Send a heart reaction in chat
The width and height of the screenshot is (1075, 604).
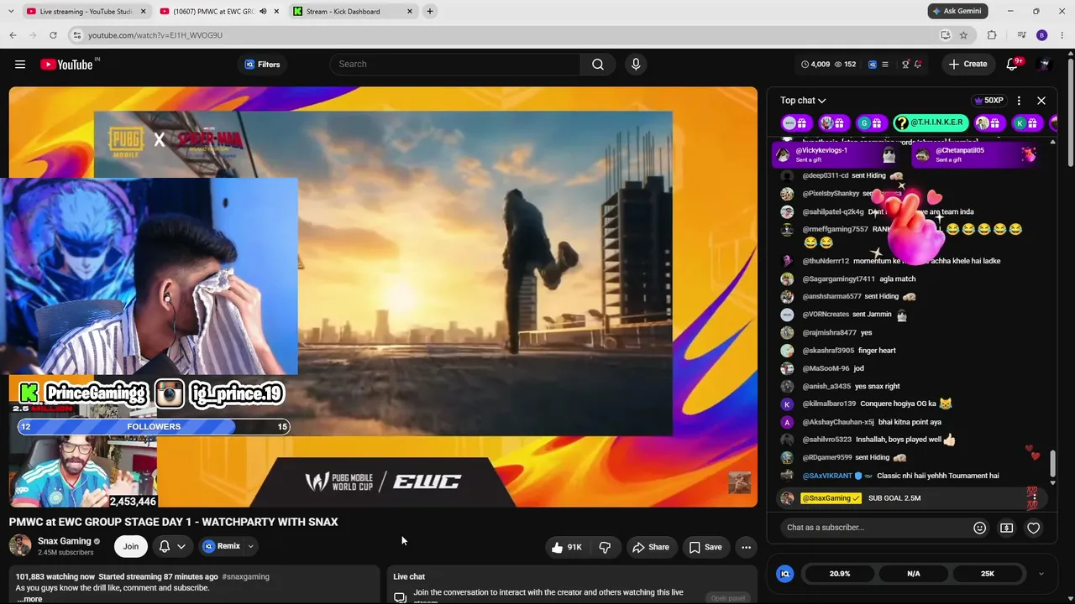pyautogui.click(x=1034, y=528)
